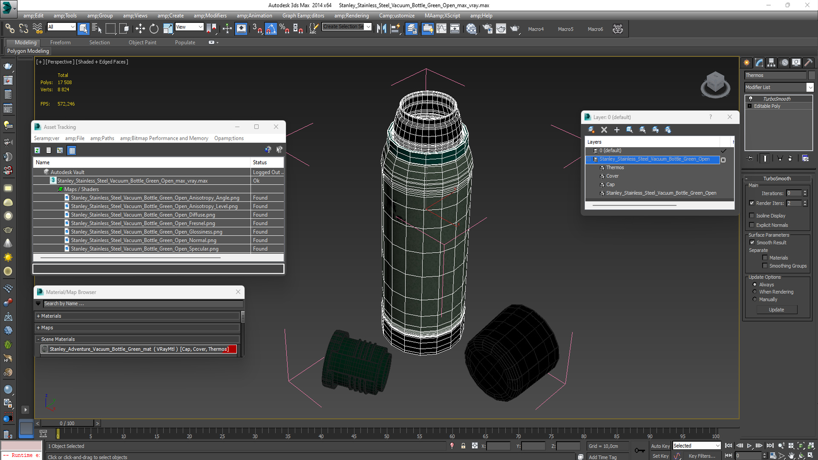Open the Align tool
Image resolution: width=818 pixels, height=460 pixels.
click(395, 29)
